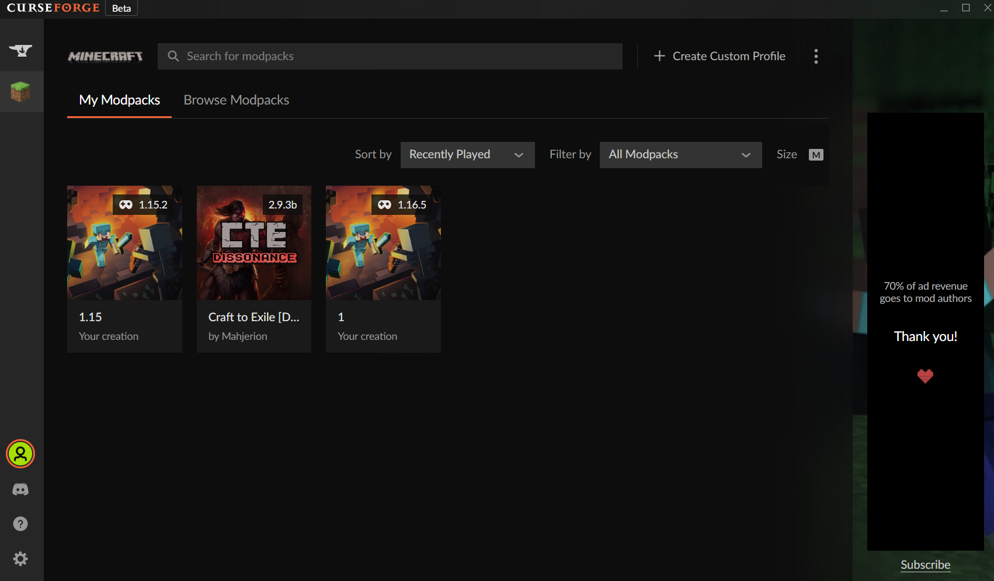Click Create Custom Profile button
The width and height of the screenshot is (994, 581).
[720, 56]
